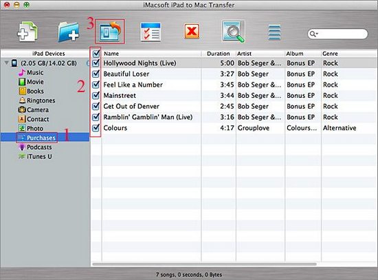The width and height of the screenshot is (378, 280).
Task: Select the song Beautiful Loser
Action: tap(126, 74)
